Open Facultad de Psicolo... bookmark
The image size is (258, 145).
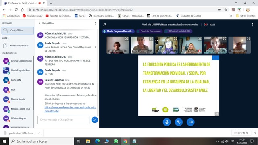point(58,16)
